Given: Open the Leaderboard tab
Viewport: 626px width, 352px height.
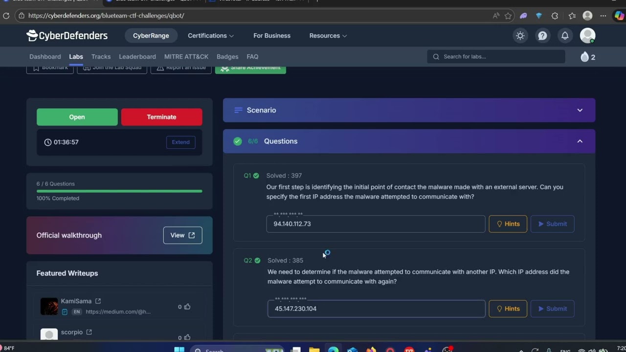Looking at the screenshot, I should tap(137, 57).
